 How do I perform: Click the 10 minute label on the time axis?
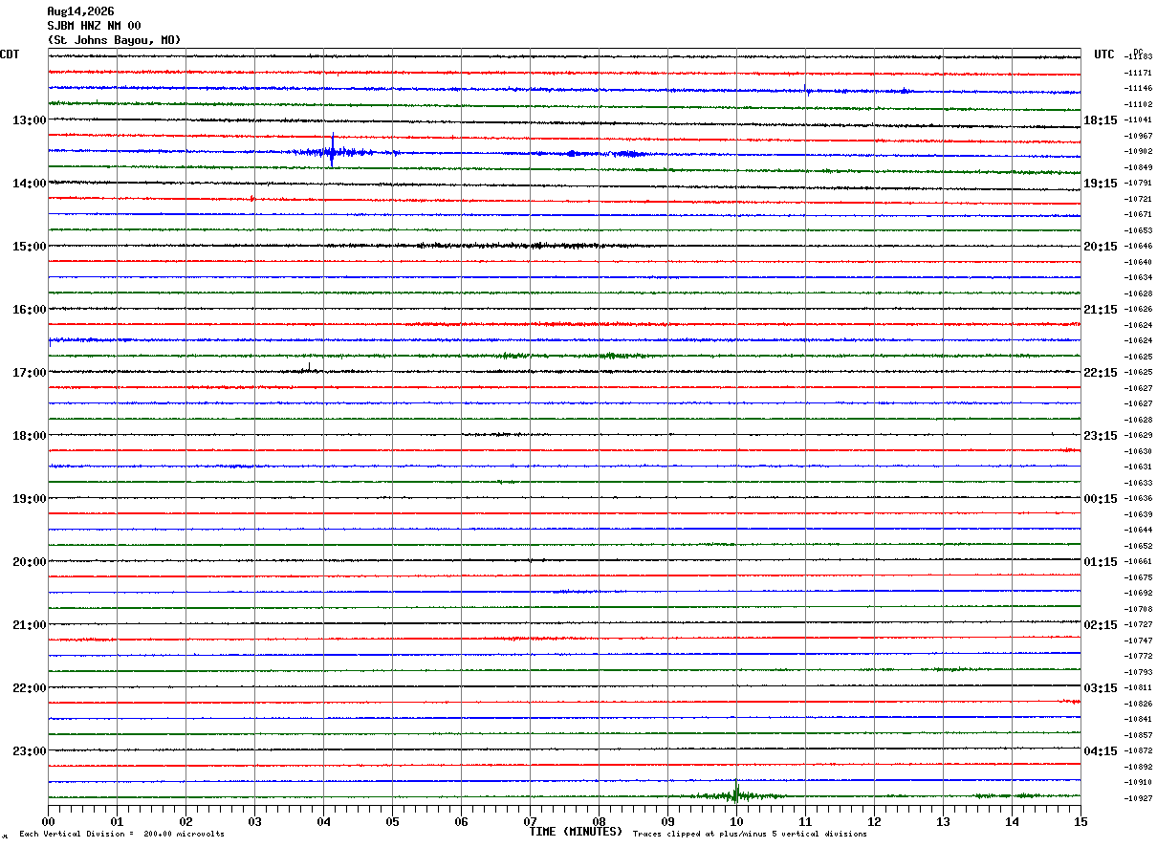tap(736, 821)
